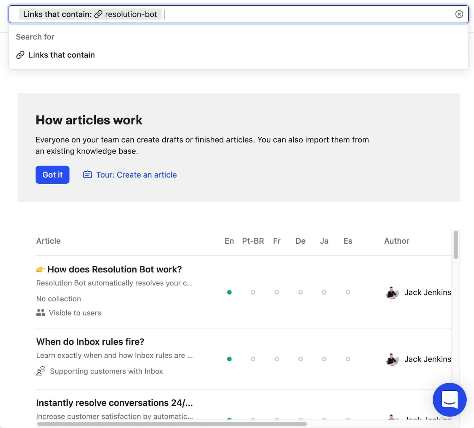This screenshot has width=474, height=428.
Task: Open 'How does Resolution Bot work?' article
Action: [x=114, y=269]
